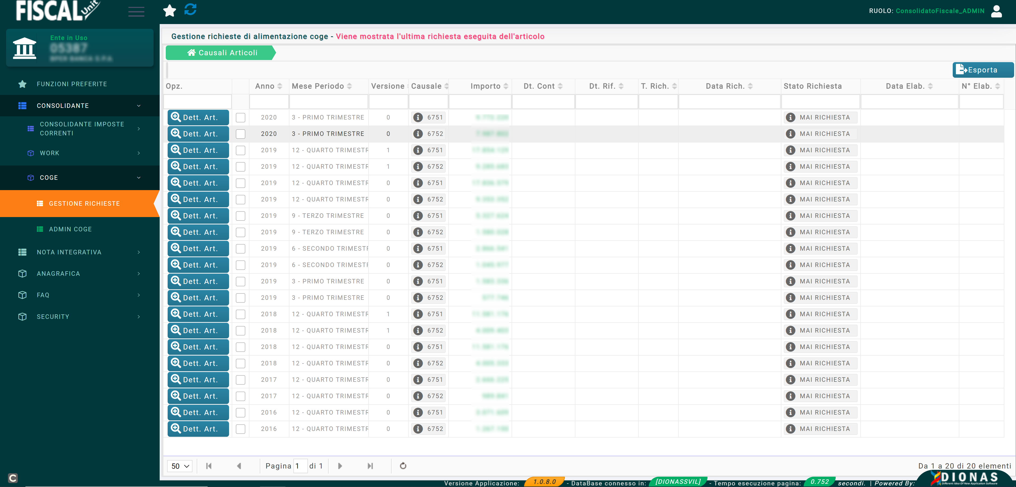Open Dett. Art. for 2017 causale 6752
This screenshot has height=487, width=1016.
198,396
